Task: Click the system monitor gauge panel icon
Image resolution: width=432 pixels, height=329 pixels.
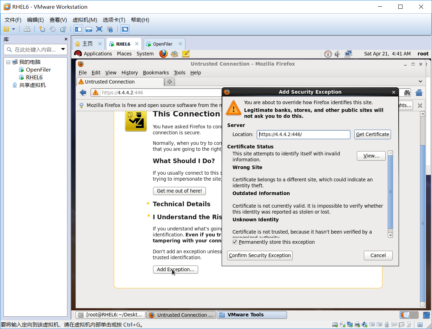Action: click(x=328, y=54)
